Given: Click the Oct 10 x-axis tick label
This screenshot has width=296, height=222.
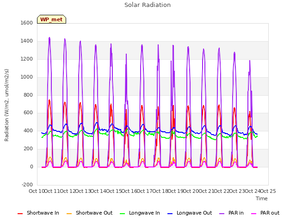Looking at the screenshot, I should tap(37, 191).
